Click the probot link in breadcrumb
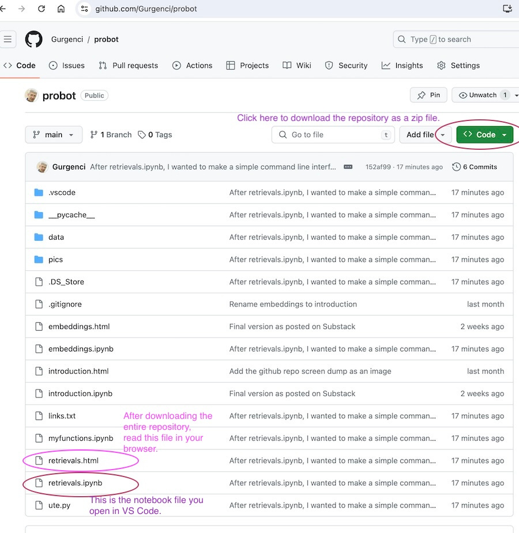Viewport: 519px width, 533px height. pyautogui.click(x=106, y=39)
